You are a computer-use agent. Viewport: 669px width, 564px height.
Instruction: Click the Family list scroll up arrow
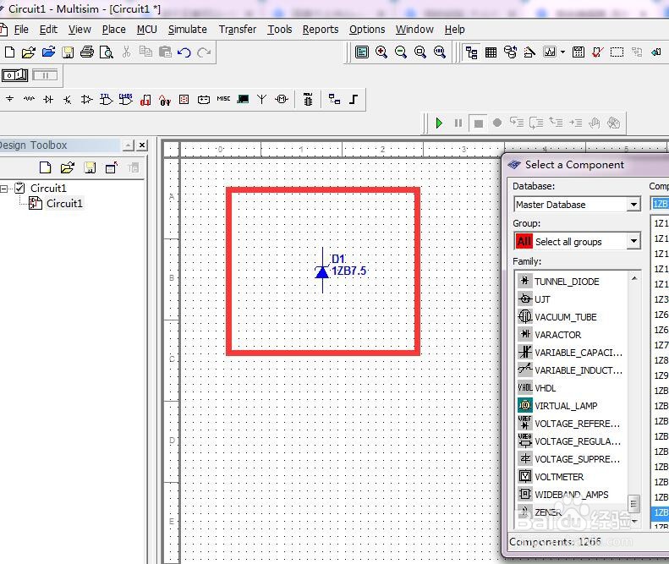coord(634,278)
